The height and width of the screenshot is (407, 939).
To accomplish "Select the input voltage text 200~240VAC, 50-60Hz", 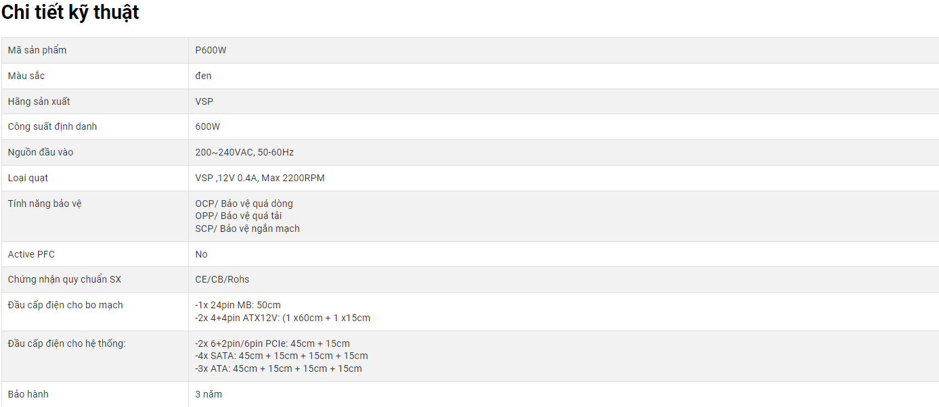I will pos(244,152).
